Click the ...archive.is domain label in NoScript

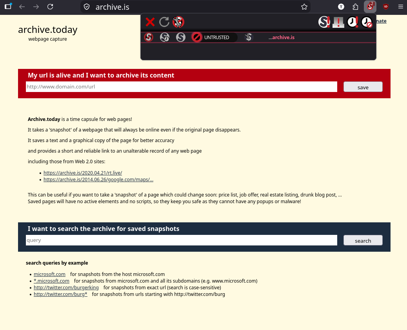point(282,37)
